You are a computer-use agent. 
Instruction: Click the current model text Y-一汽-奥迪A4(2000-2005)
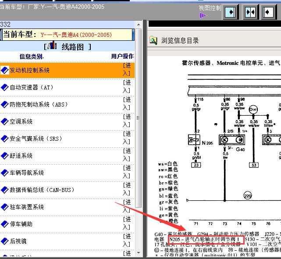tap(76, 35)
